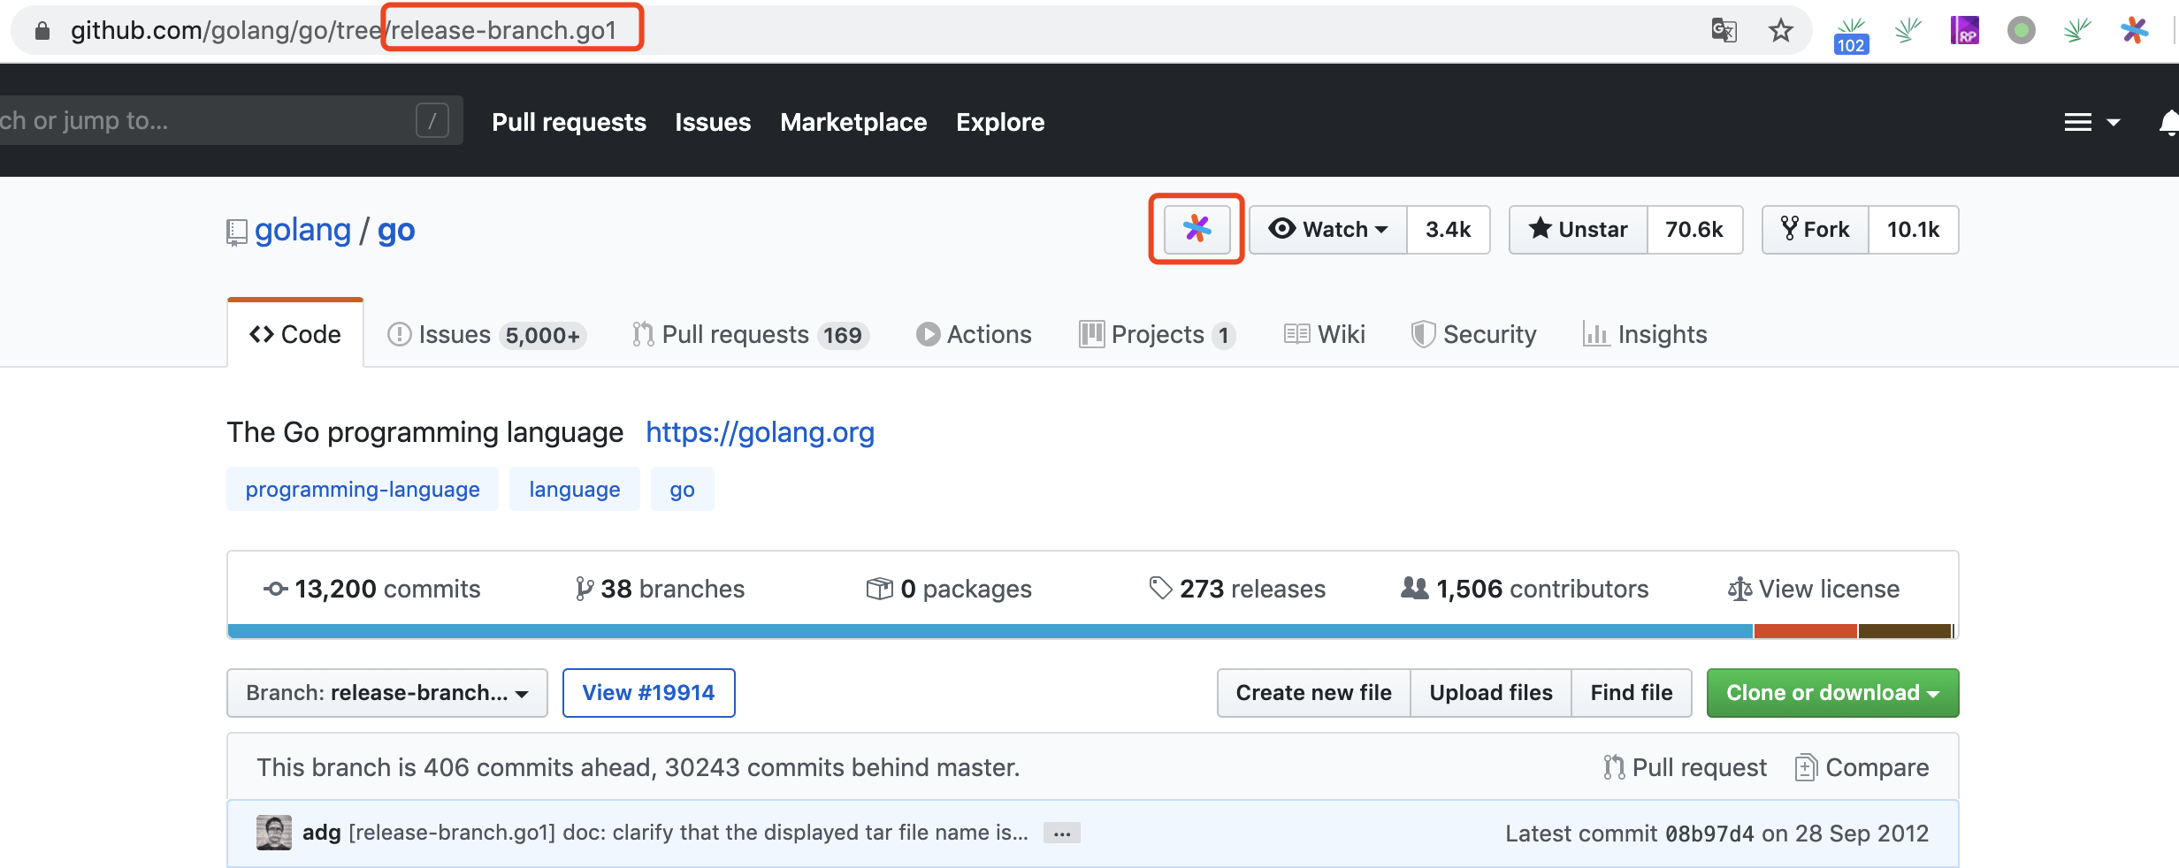Go to Issues in the top navigation
2179x868 pixels.
[x=713, y=122]
